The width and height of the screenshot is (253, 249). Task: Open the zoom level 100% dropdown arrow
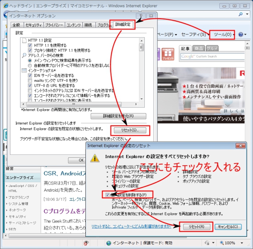click(x=242, y=243)
